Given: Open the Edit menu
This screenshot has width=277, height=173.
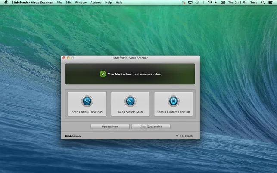Looking at the screenshot, I should pyautogui.click(x=68, y=3).
